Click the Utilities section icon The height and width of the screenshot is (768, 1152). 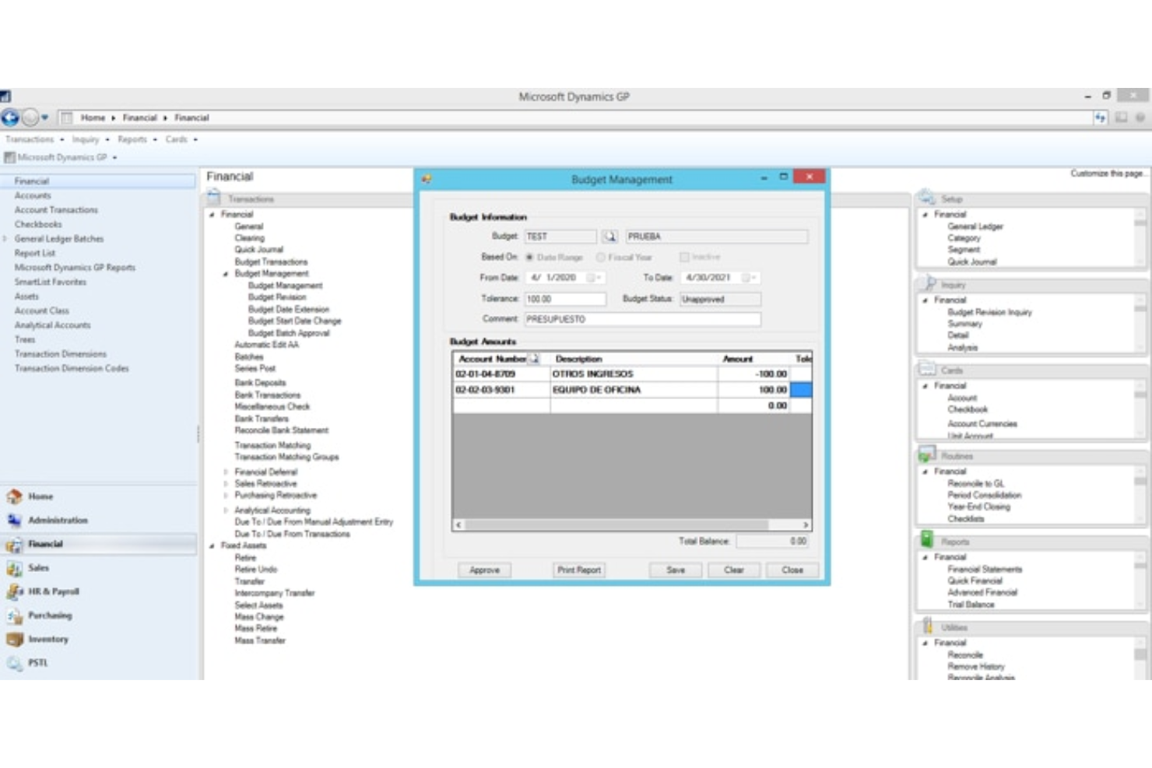(x=928, y=626)
